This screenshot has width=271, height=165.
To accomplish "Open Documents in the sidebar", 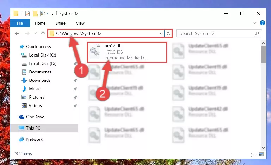I will point(40,72).
